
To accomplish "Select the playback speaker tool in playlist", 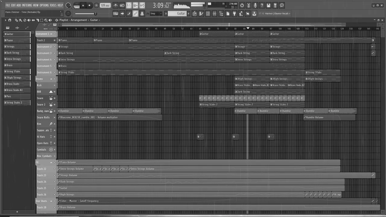I will [x=50, y=20].
